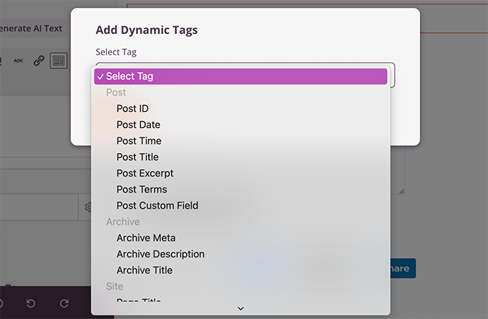This screenshot has height=319, width=488.
Task: Click the redo arrow icon
Action: tap(64, 304)
